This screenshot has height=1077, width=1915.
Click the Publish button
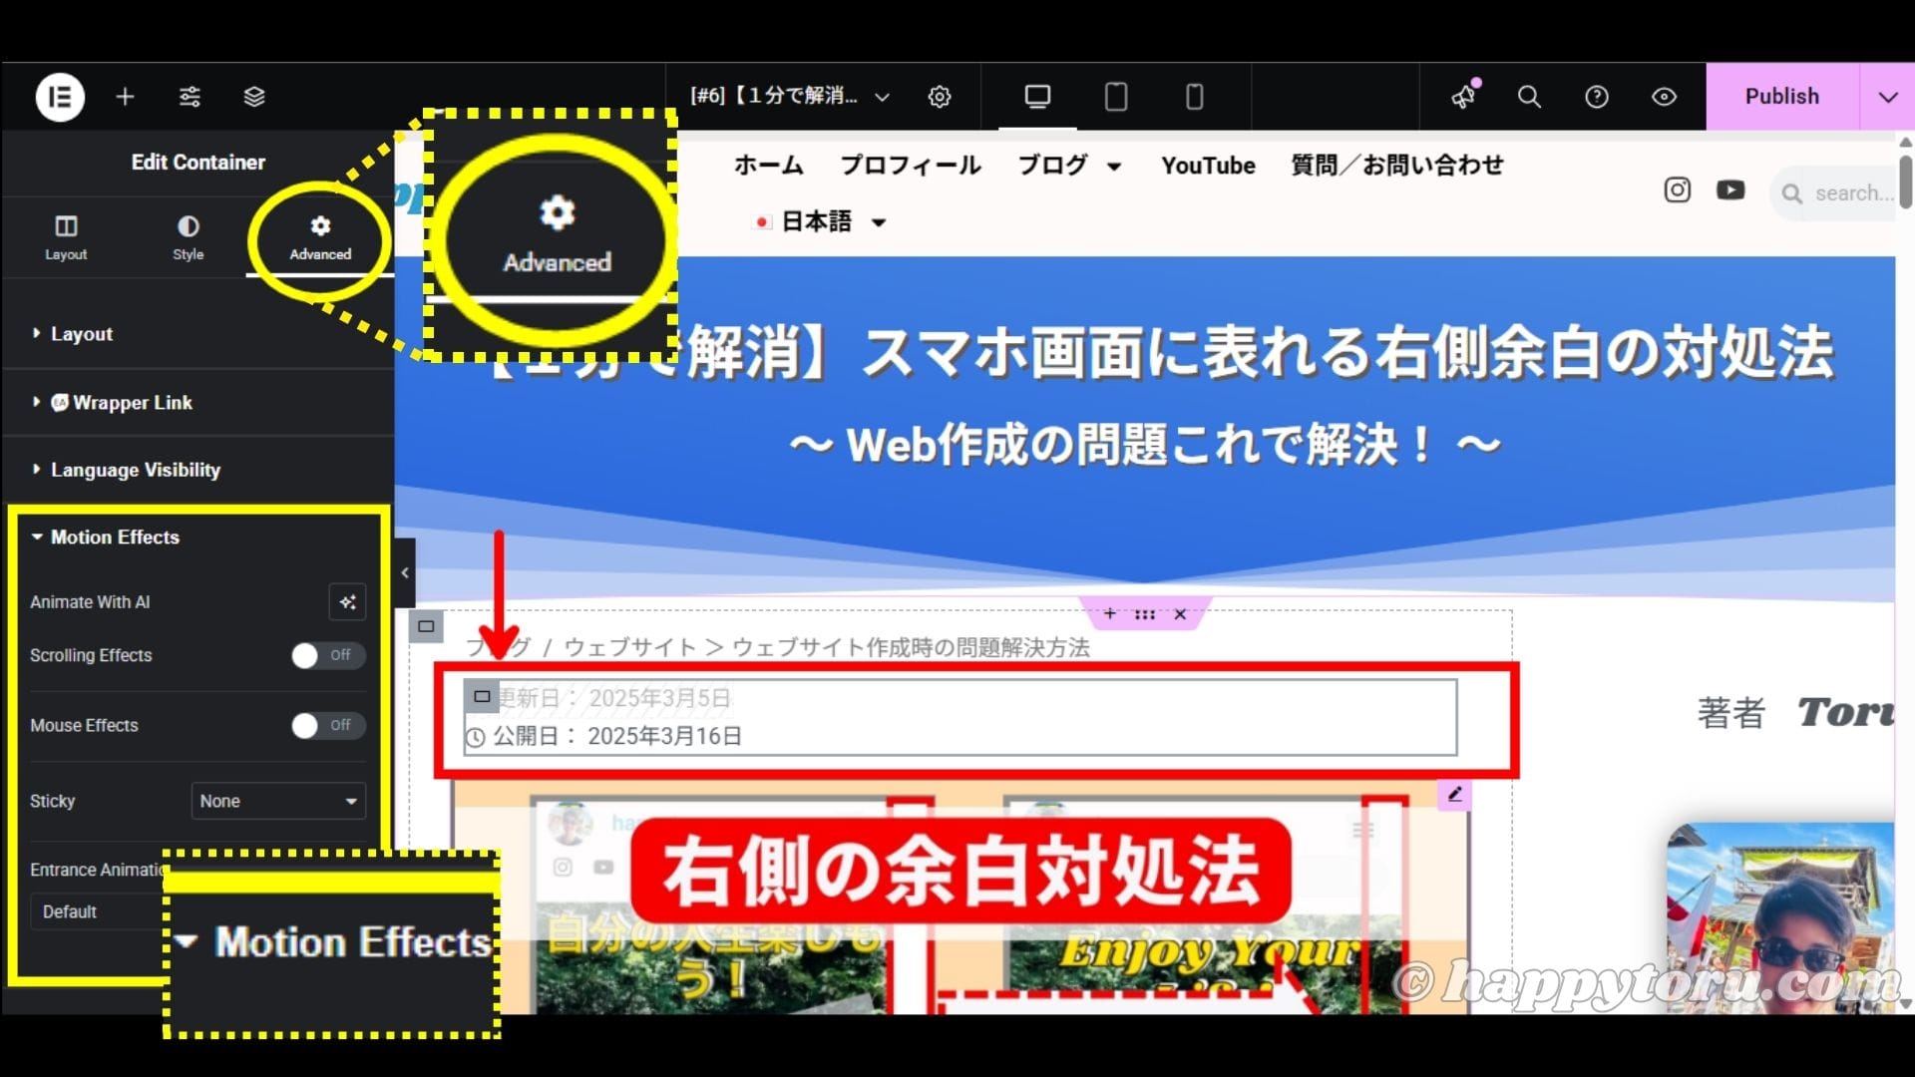tap(1782, 97)
